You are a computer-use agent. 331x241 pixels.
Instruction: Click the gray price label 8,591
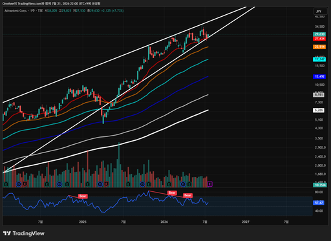[319, 95]
